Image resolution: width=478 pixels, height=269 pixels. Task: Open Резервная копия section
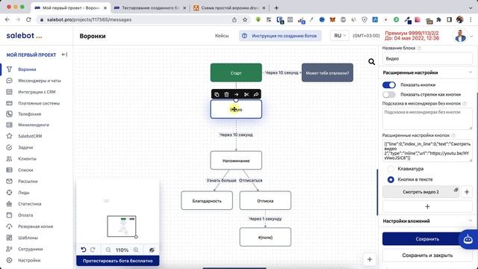[35, 226]
